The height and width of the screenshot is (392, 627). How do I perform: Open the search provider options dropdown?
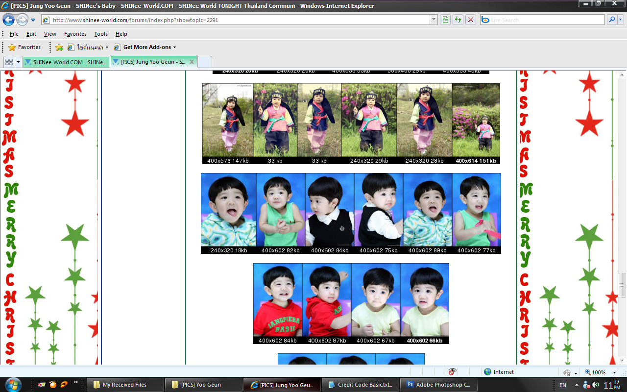(x=620, y=20)
